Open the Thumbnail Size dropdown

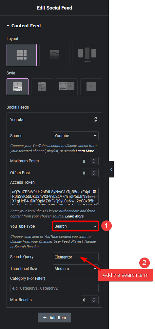(x=75, y=269)
